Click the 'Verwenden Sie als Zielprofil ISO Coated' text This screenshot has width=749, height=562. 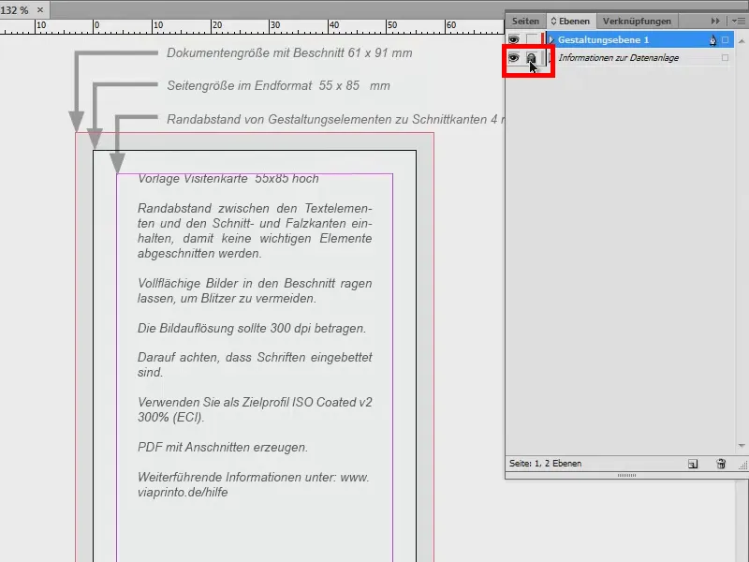[255, 409]
